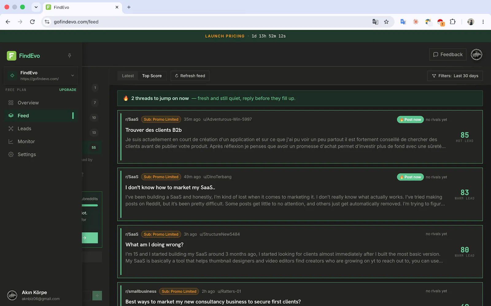
Task: Click the 2 threads to jump on now banner
Action: click(300, 98)
